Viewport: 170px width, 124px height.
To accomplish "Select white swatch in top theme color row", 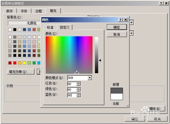I will point(10,30).
